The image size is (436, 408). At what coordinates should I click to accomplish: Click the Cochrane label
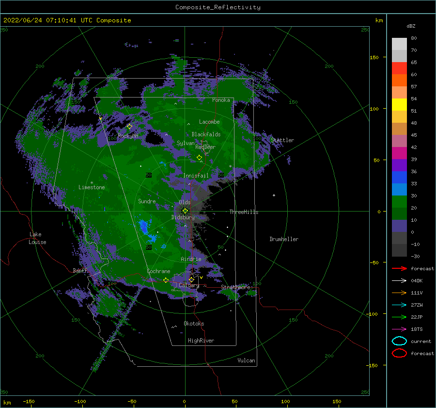click(158, 271)
